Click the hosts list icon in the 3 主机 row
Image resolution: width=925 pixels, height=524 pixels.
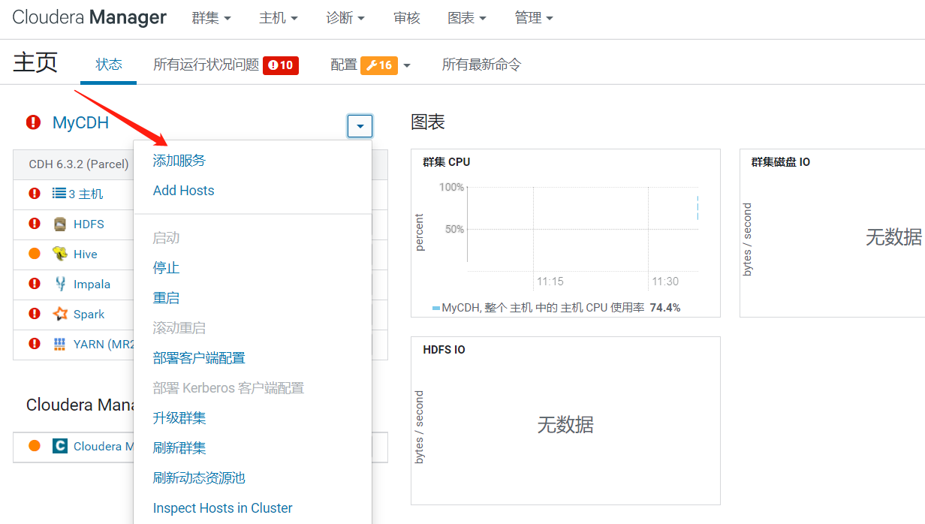point(59,194)
